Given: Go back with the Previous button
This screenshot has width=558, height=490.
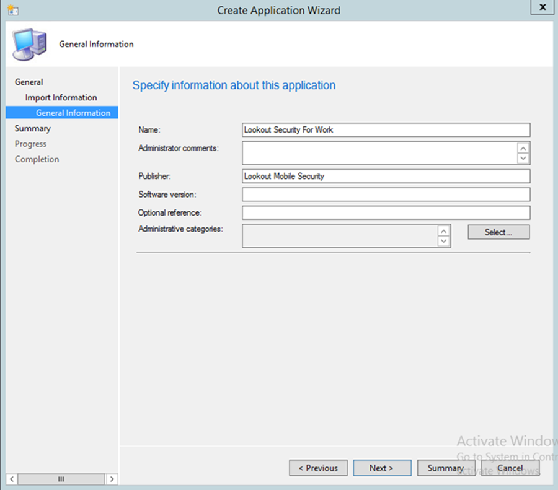Looking at the screenshot, I should tap(318, 468).
